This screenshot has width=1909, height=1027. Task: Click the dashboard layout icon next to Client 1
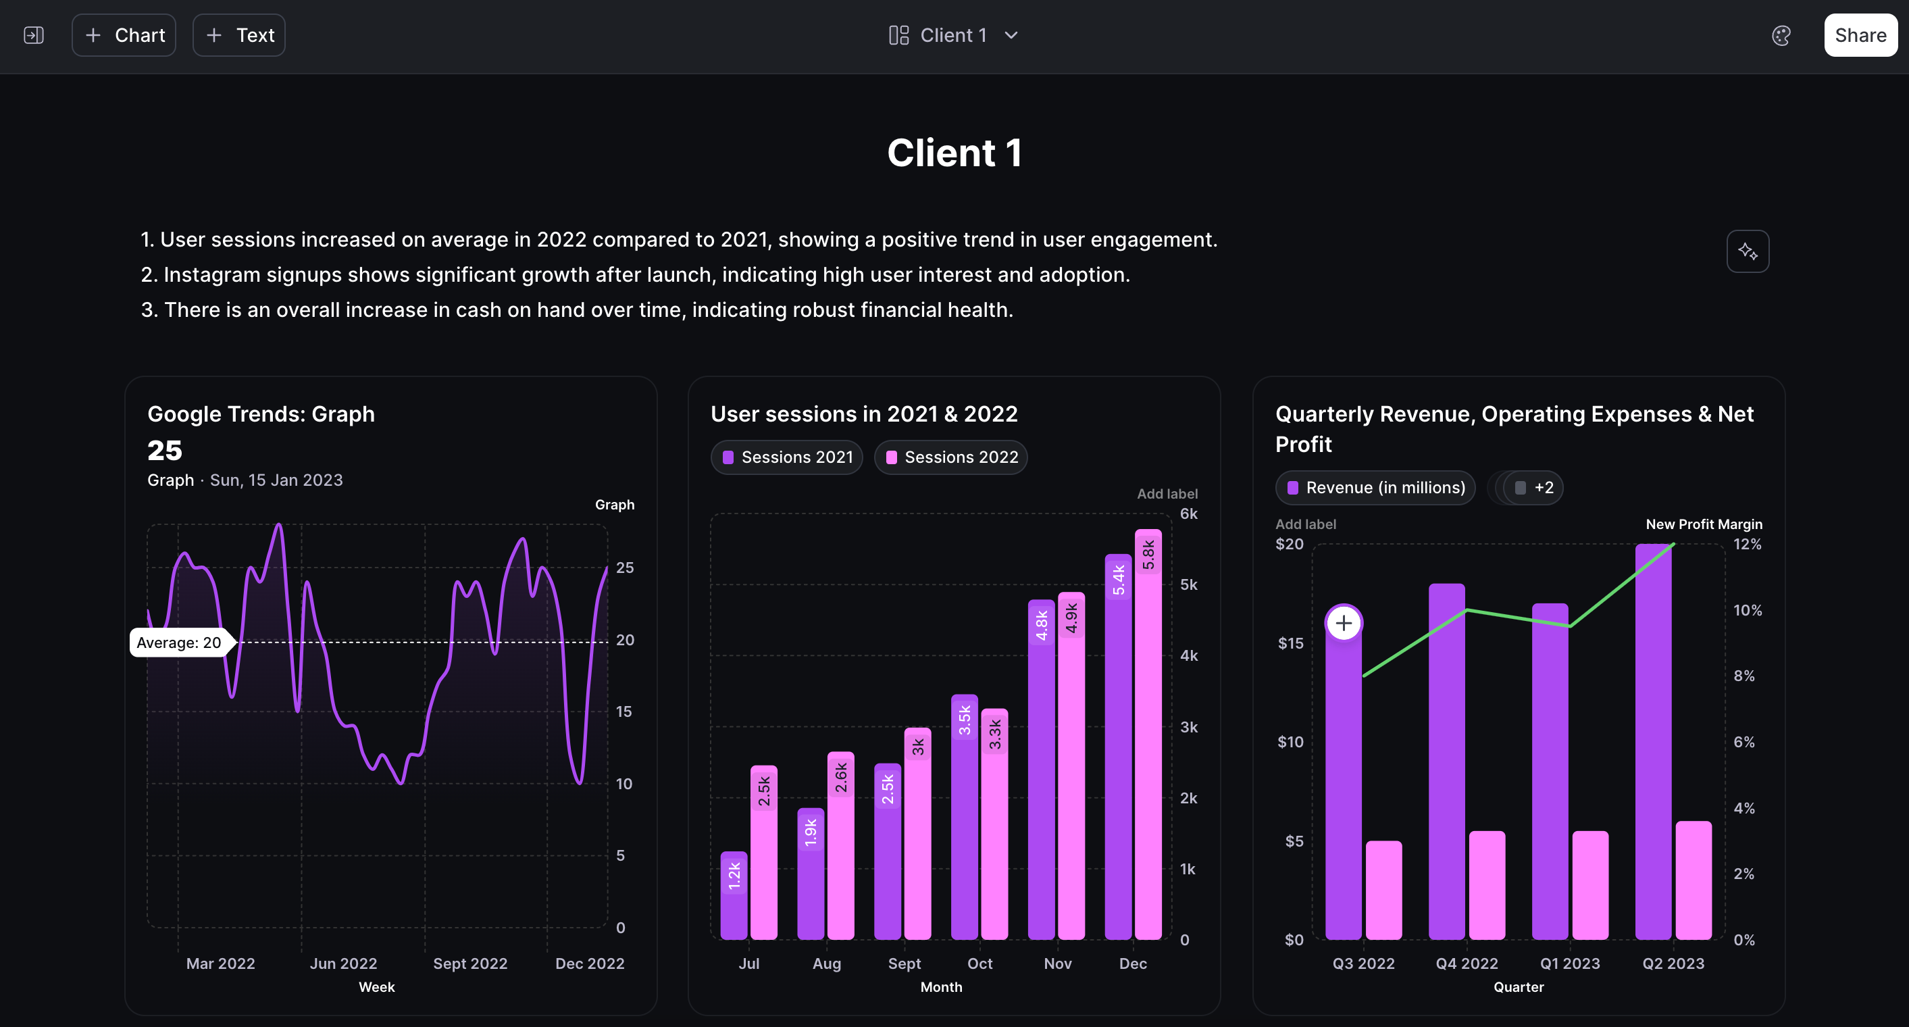898,35
